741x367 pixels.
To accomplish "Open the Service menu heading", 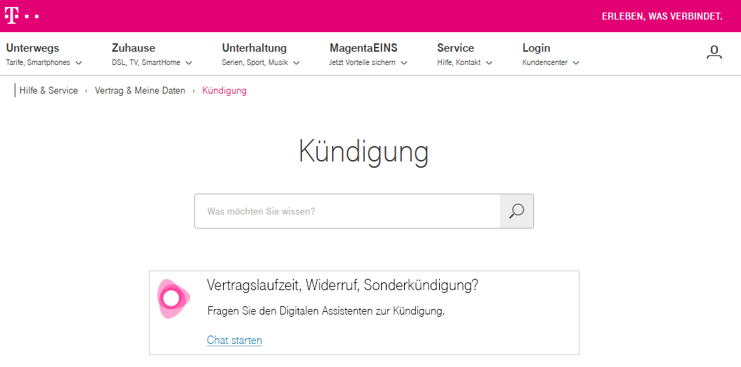I will pos(456,48).
